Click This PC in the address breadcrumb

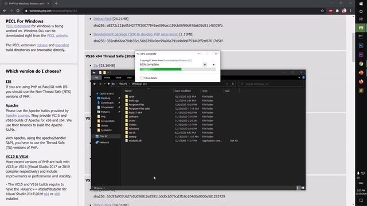pos(123,84)
